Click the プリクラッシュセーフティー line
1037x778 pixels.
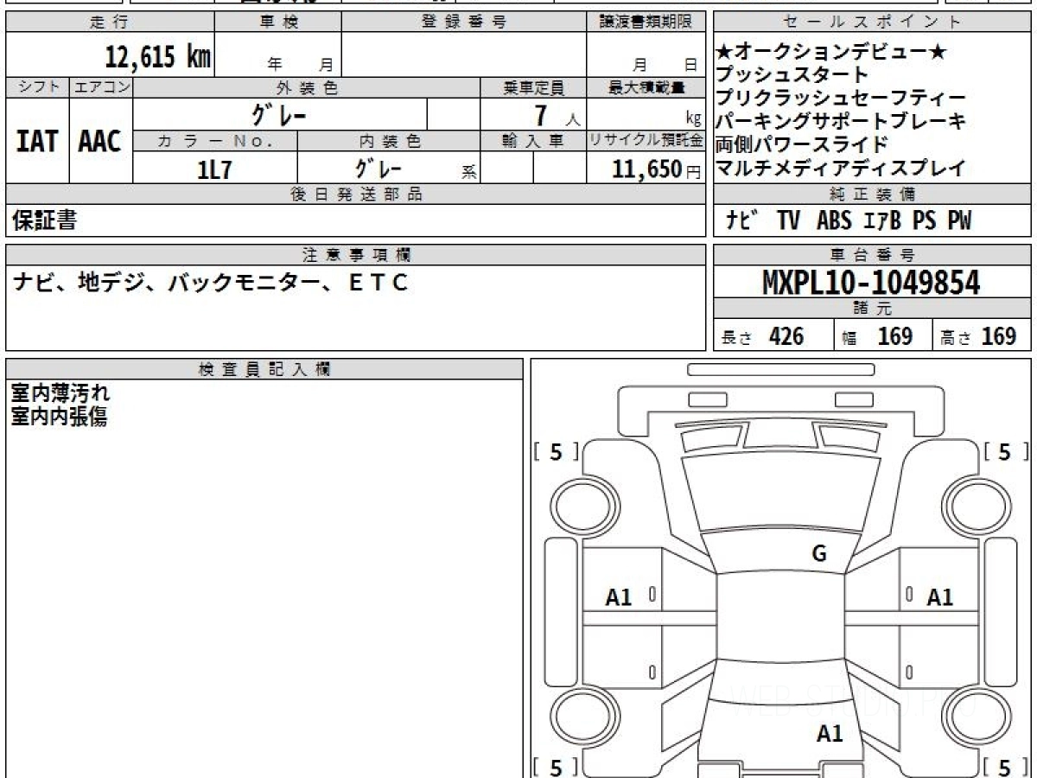tap(841, 99)
